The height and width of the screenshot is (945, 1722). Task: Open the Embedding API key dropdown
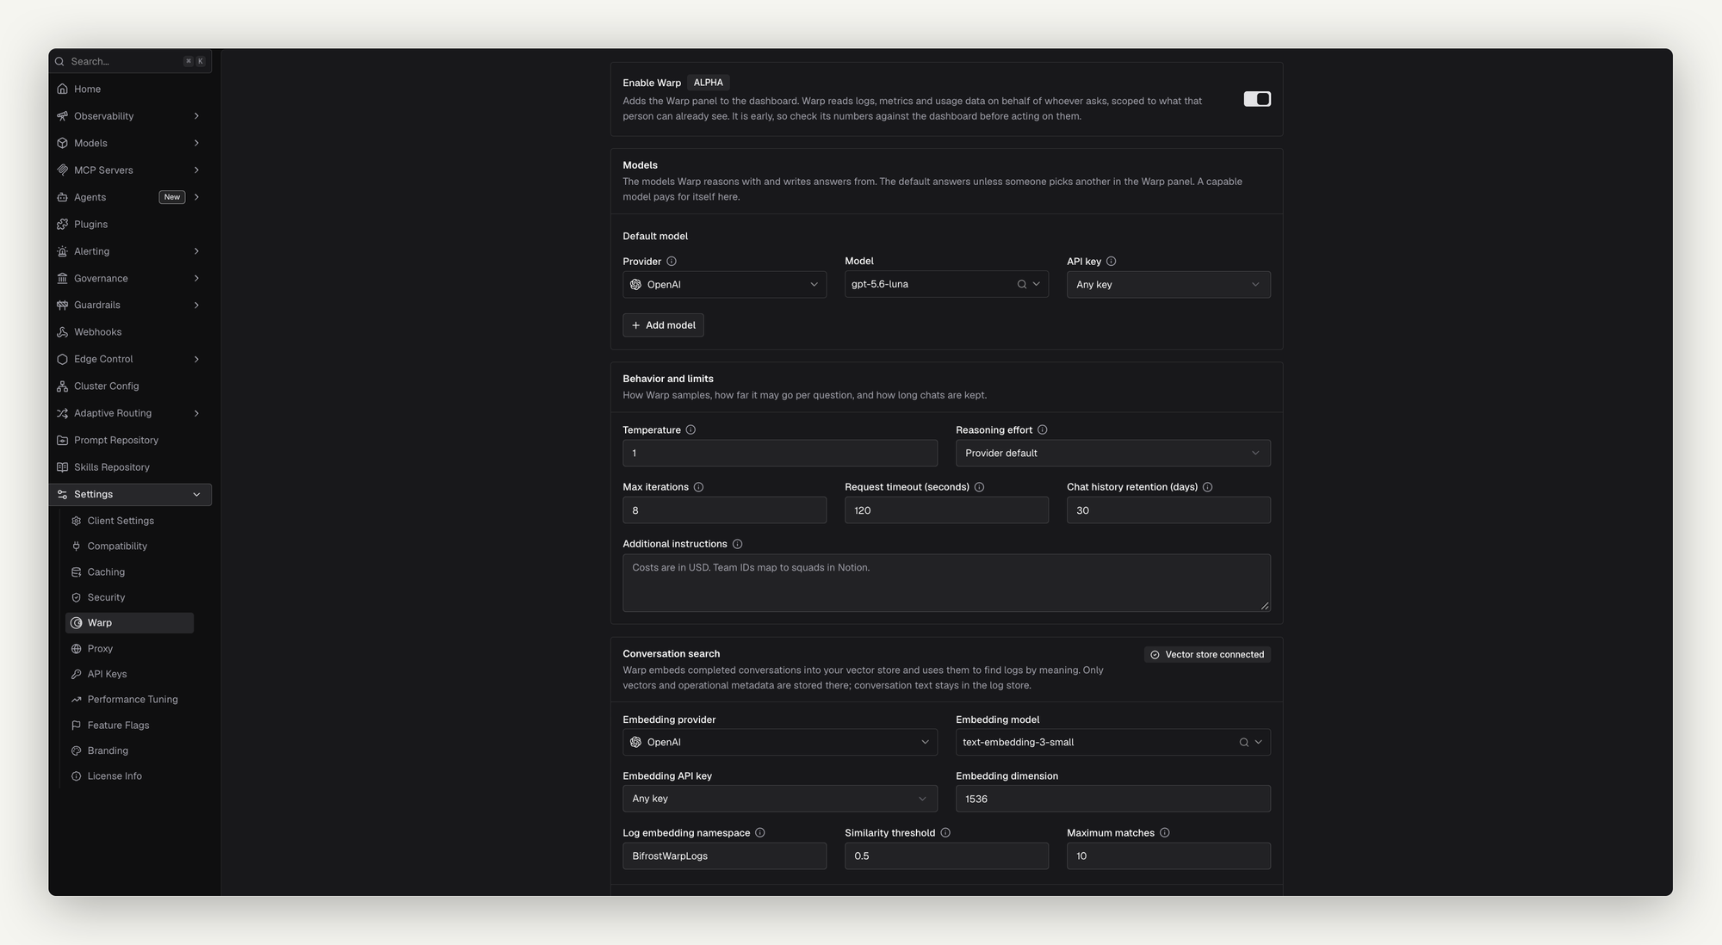[779, 799]
